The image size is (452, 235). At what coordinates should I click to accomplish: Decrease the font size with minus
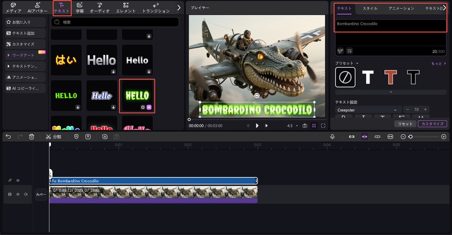coord(407,110)
